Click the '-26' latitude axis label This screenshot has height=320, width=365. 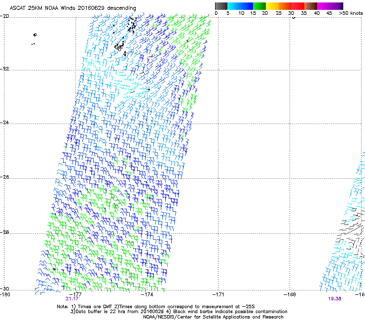(4, 177)
